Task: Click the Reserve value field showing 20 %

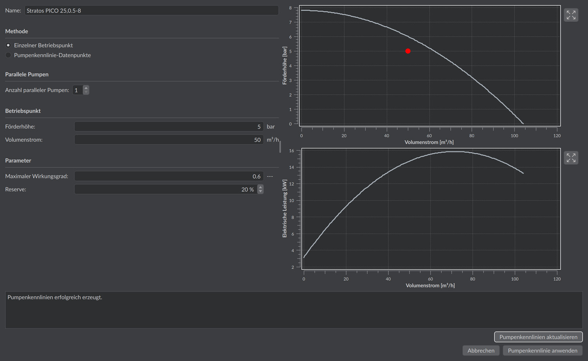Action: click(166, 190)
